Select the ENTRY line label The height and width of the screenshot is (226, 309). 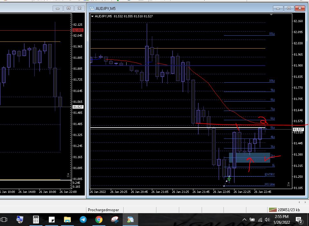(x=269, y=175)
